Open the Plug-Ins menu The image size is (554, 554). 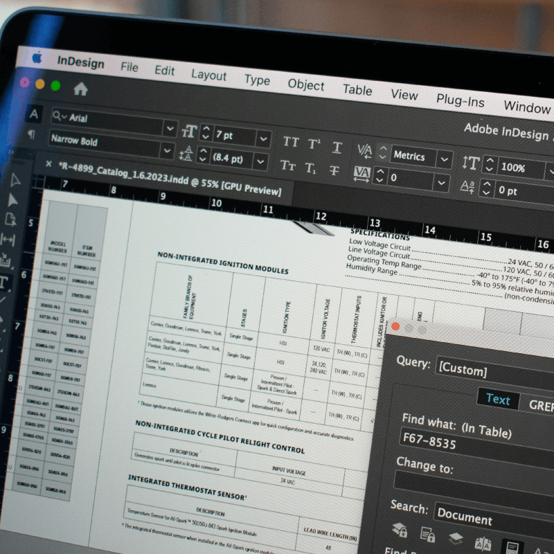[460, 101]
